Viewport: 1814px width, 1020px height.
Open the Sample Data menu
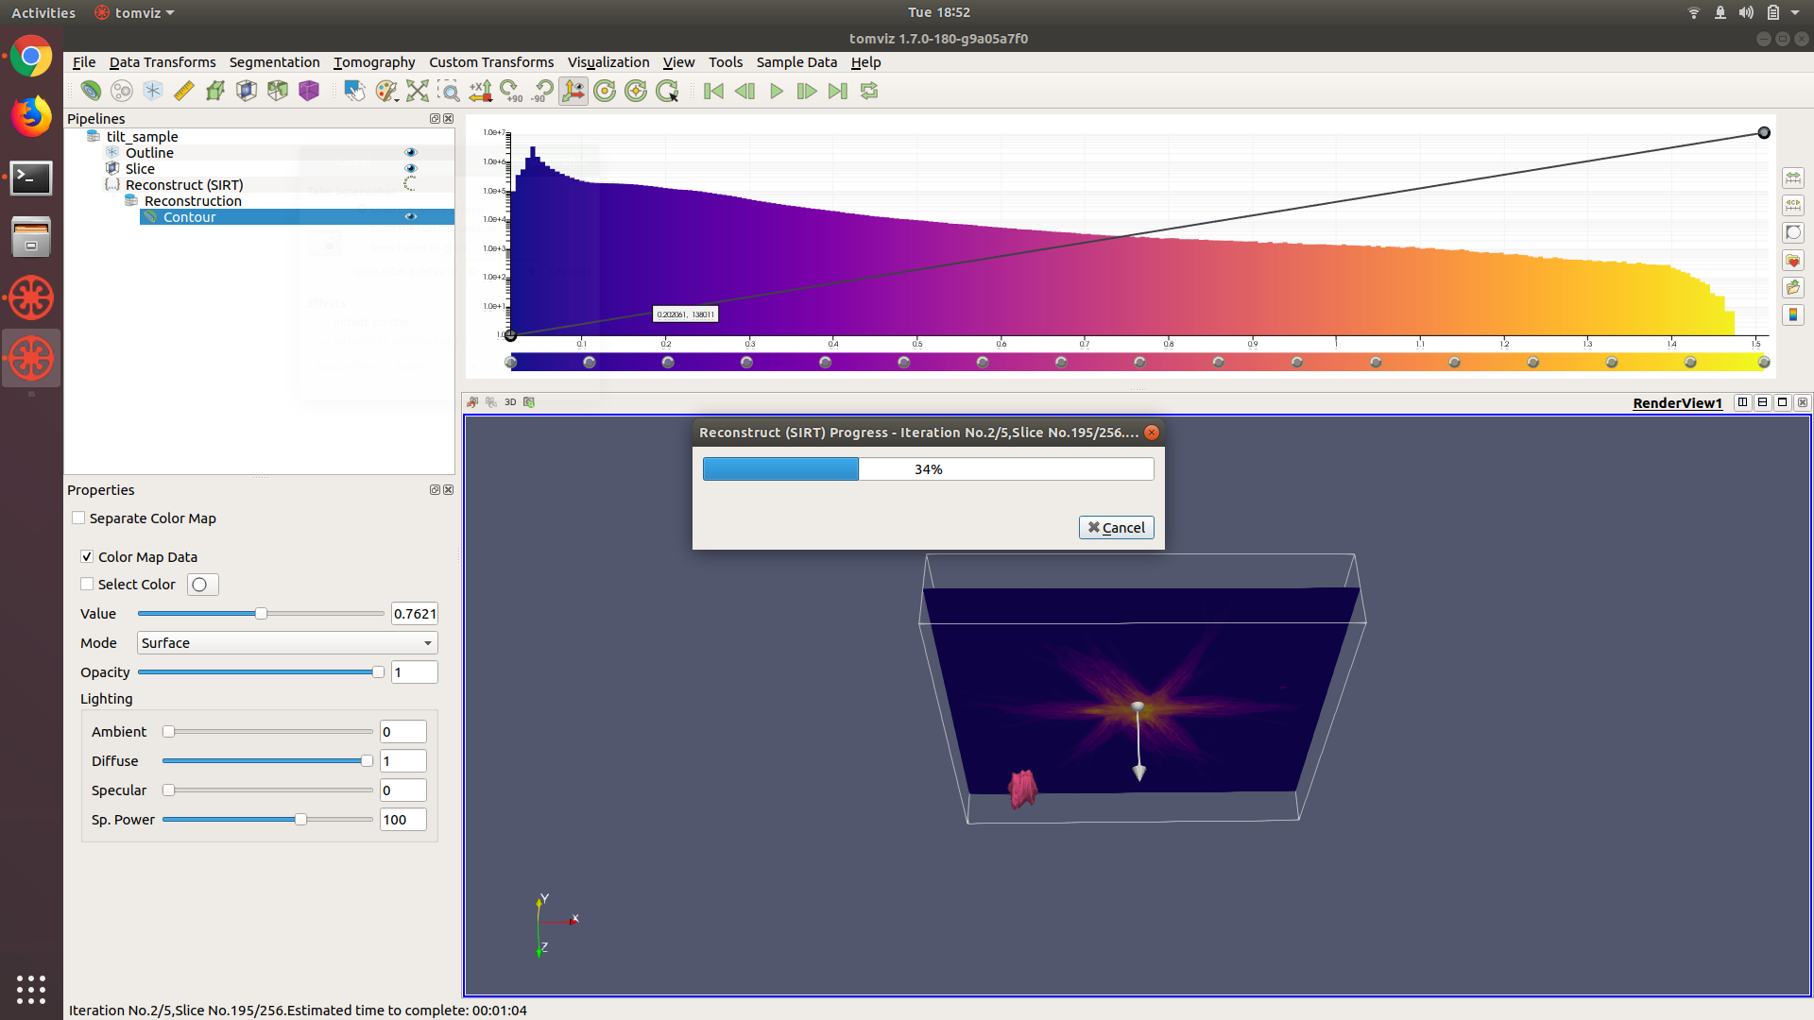(x=796, y=62)
